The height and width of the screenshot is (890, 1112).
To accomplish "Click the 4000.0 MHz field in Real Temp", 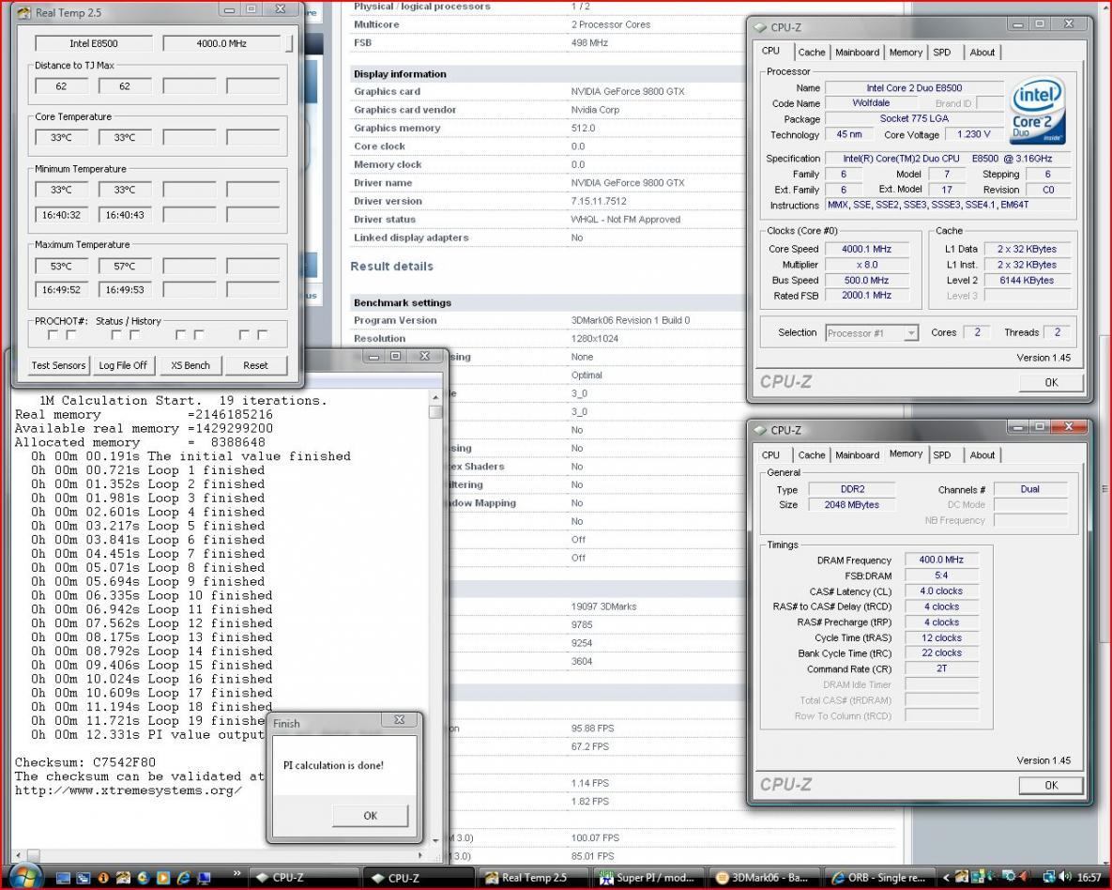I will click(222, 43).
